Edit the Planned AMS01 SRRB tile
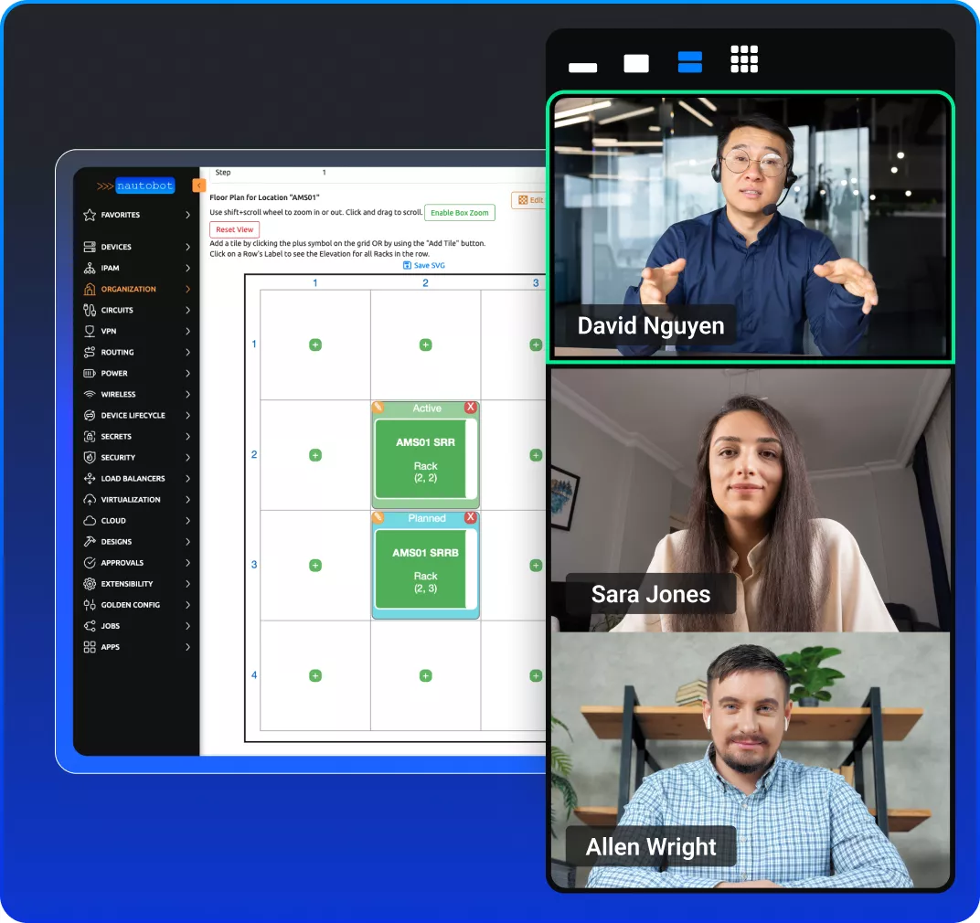Screen dimensions: 980x923 (x=378, y=517)
